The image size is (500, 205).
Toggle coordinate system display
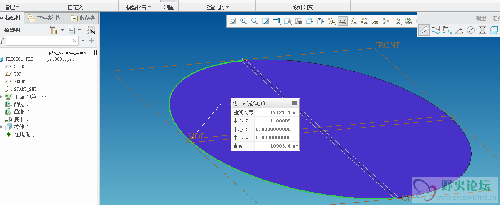pyautogui.click(x=375, y=21)
